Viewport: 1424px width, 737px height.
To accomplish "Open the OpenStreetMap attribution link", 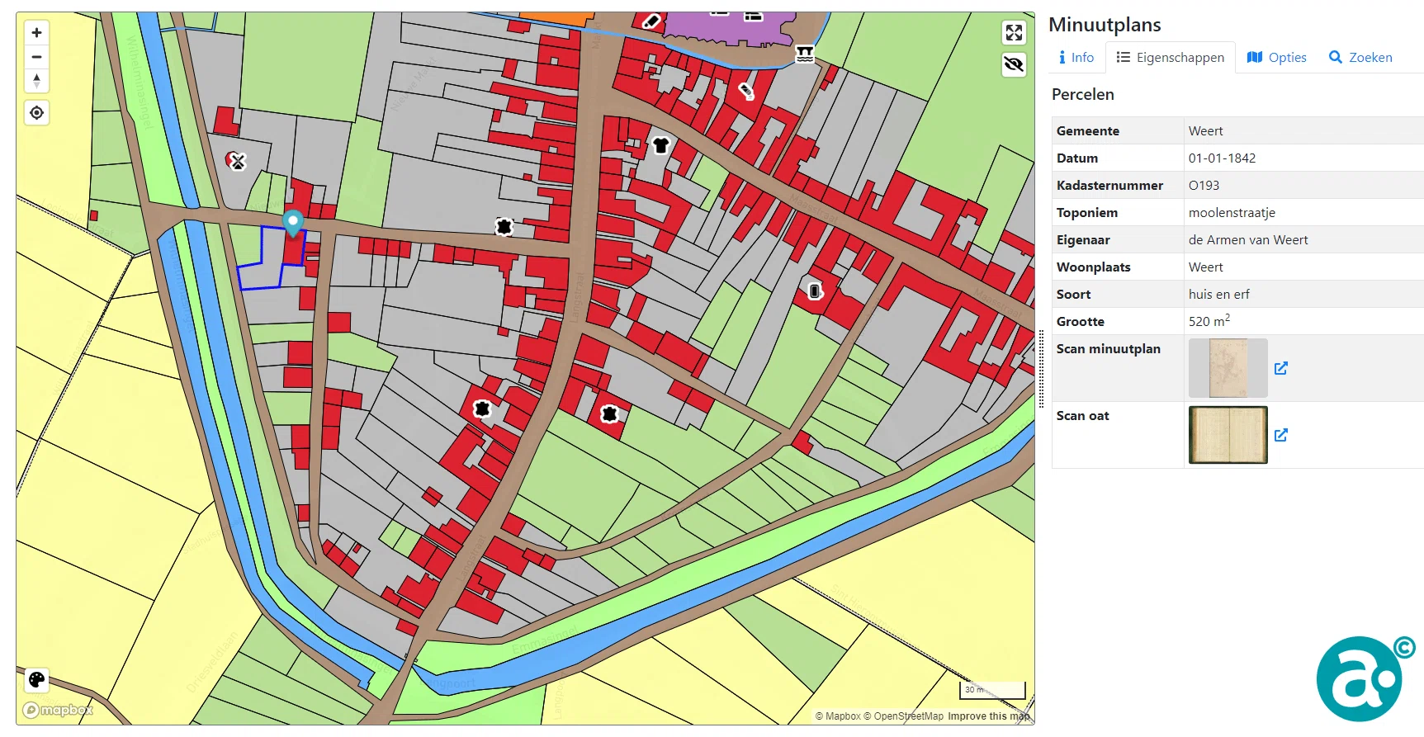I will [903, 716].
